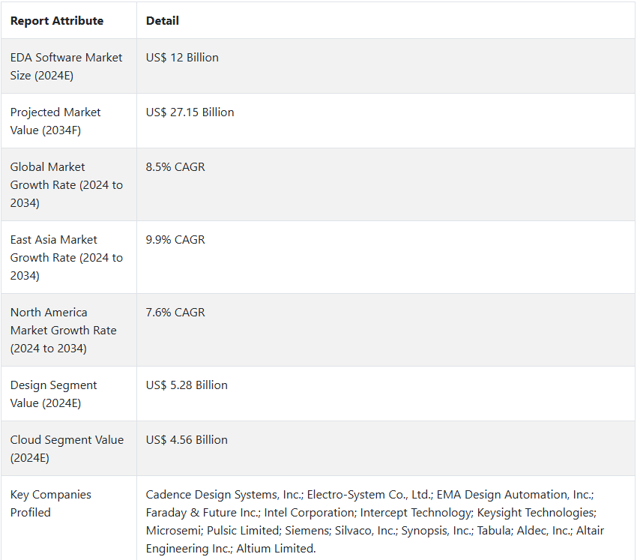Screen dimensions: 637x560
Task: Click the Report Attribute column header
Action: pos(56,21)
